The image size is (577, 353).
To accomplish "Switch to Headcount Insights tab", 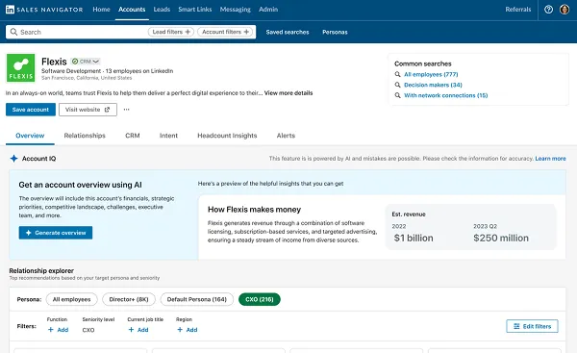I will click(227, 136).
